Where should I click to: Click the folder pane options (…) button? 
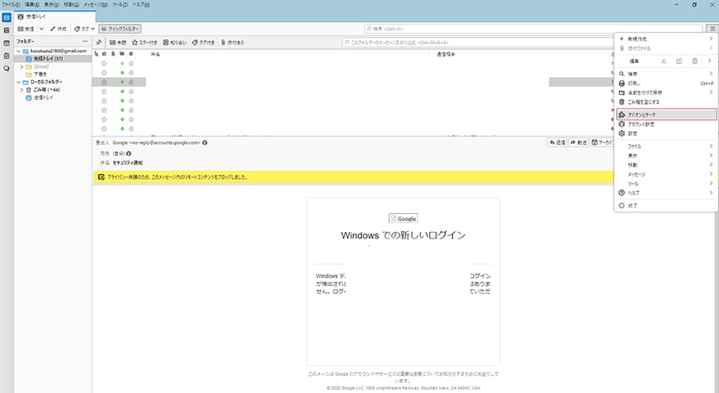point(85,42)
